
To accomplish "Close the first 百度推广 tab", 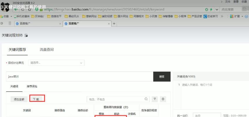I will click(x=60, y=24).
